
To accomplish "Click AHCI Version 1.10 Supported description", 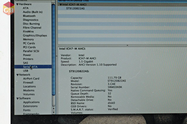I will pyautogui.click(x=98, y=65).
